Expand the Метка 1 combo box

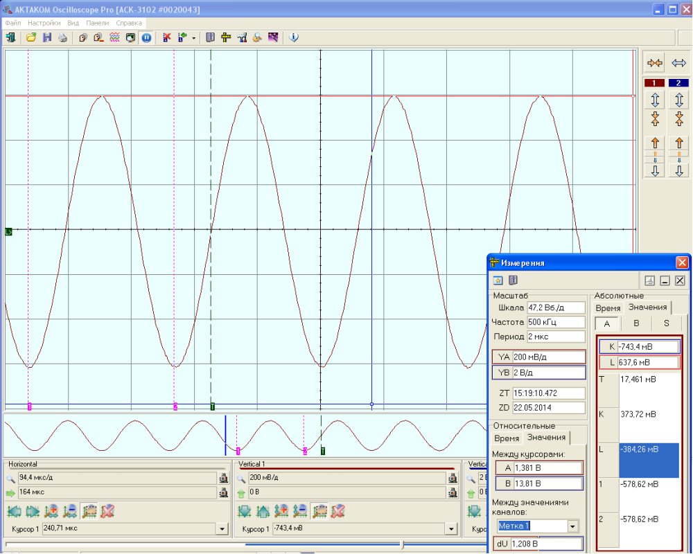[x=572, y=526]
